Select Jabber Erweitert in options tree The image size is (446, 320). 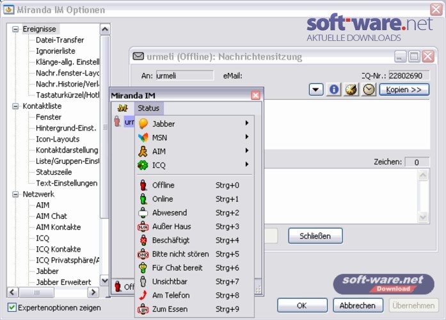click(63, 282)
